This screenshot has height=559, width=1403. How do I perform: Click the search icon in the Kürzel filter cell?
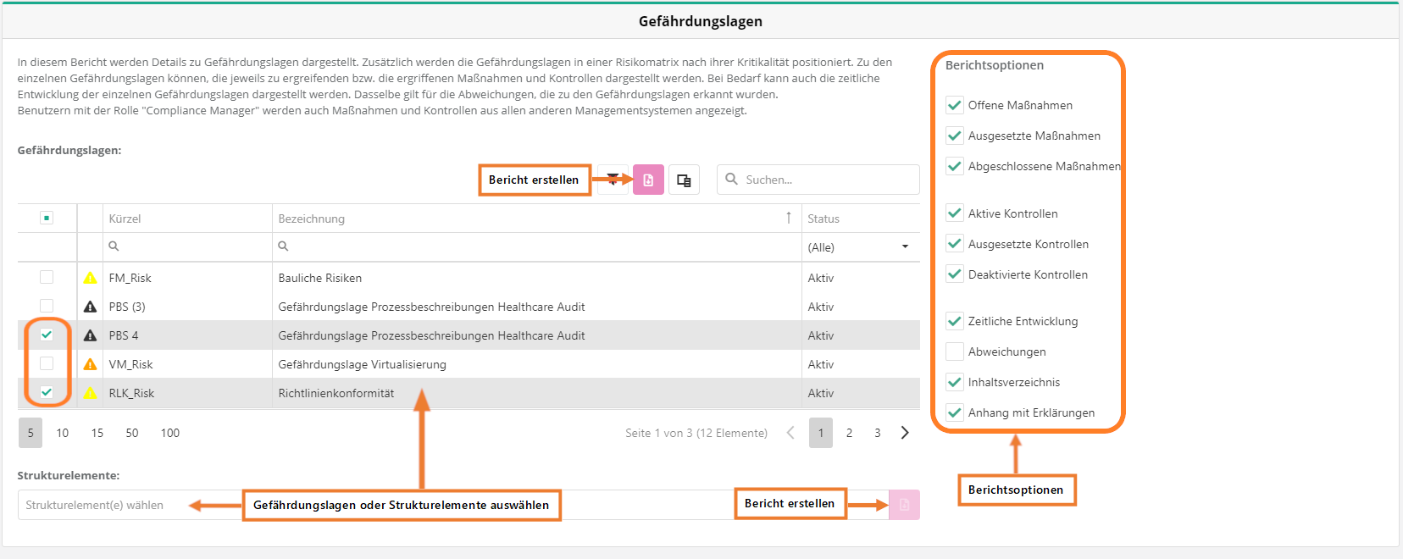(x=114, y=246)
